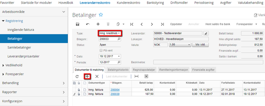
Task: Open the Bankstyring module
Action: (155, 3)
